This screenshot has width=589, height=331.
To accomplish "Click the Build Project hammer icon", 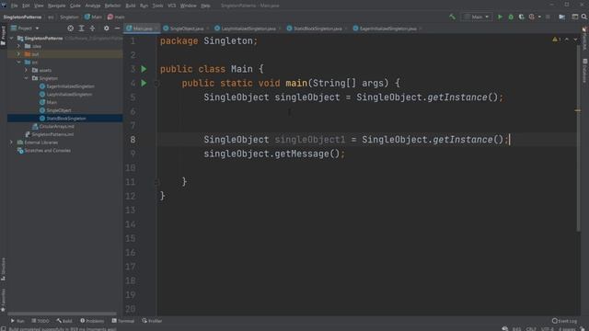I will (452, 17).
